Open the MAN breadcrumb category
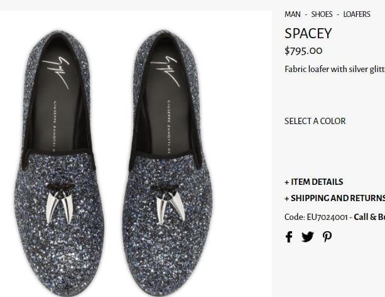Viewport: 385px width, 297px height. (292, 14)
